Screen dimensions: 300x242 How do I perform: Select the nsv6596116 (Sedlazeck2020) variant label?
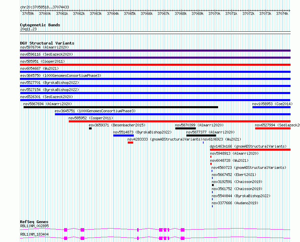47,54
